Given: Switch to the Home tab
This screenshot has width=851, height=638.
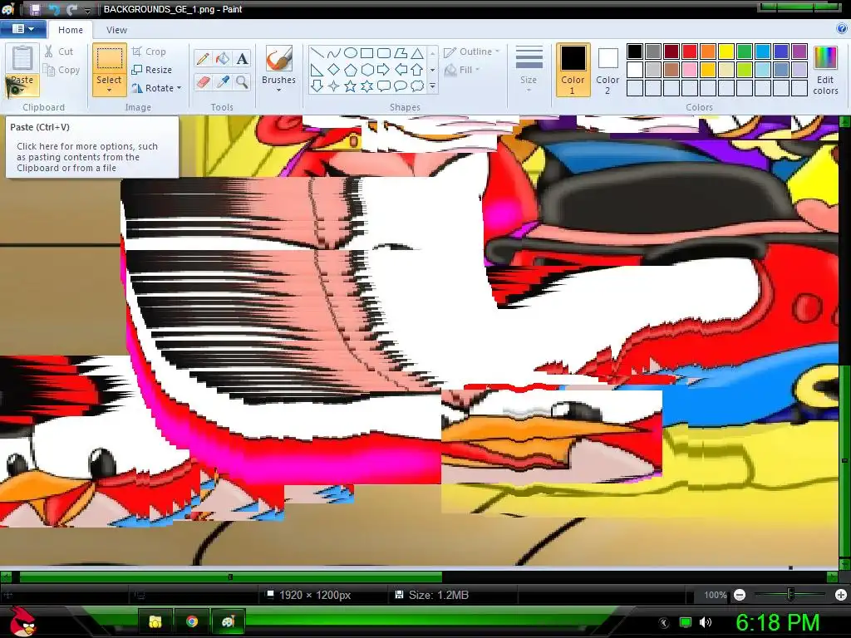Looking at the screenshot, I should tap(71, 30).
